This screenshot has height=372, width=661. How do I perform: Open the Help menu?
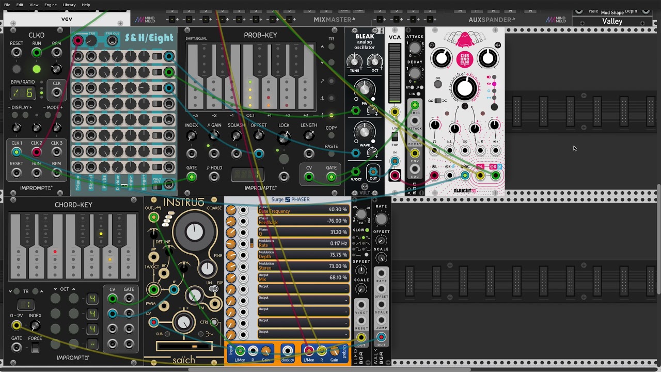pyautogui.click(x=86, y=5)
